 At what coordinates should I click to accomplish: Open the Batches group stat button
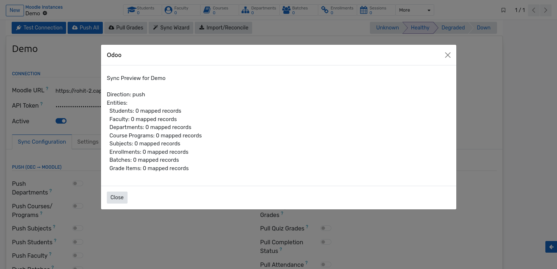click(x=299, y=10)
